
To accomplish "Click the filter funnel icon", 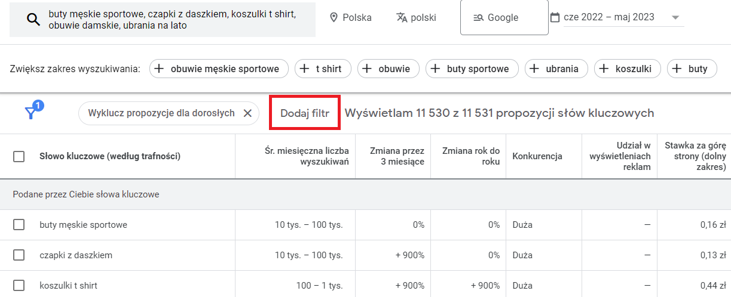I will (x=30, y=113).
